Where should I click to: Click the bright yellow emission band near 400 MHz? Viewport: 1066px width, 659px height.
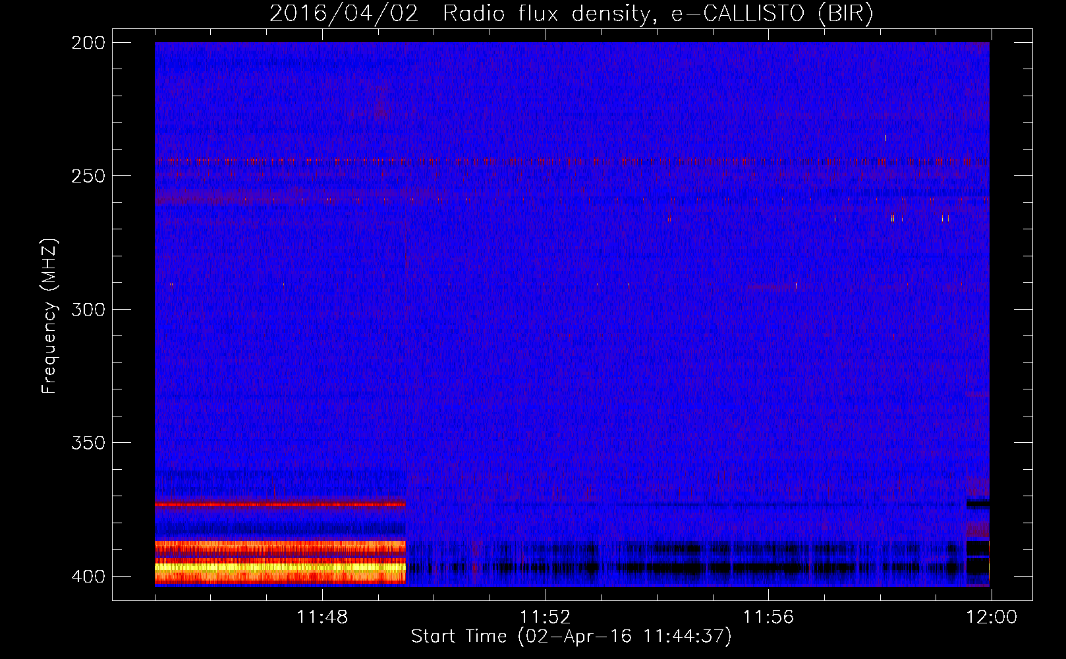[280, 567]
